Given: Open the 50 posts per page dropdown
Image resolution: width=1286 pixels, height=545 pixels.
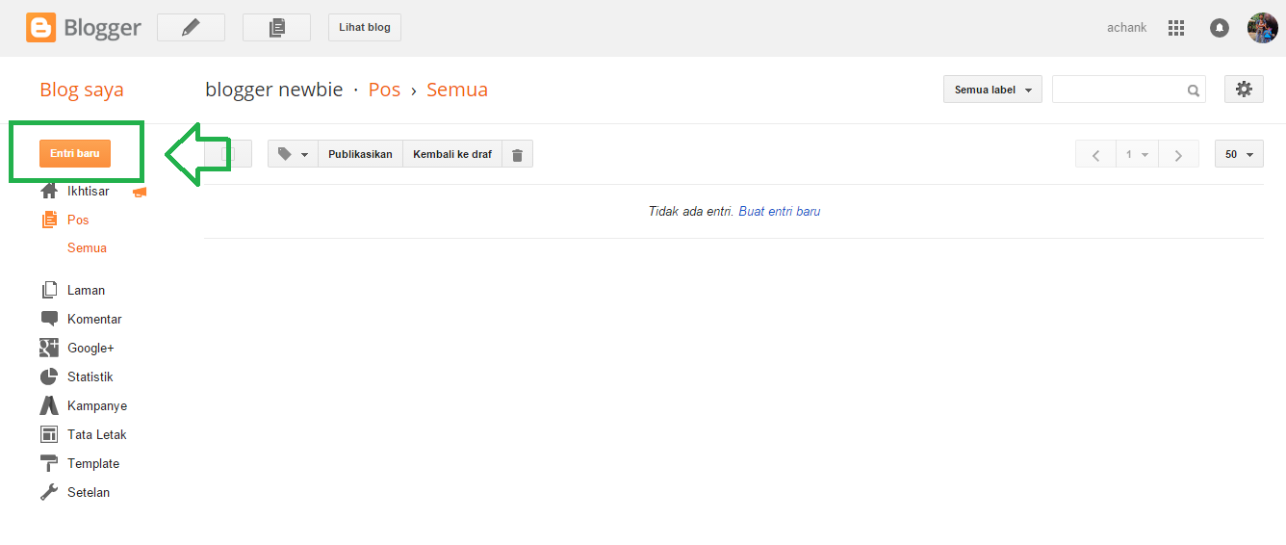Looking at the screenshot, I should 1239,154.
